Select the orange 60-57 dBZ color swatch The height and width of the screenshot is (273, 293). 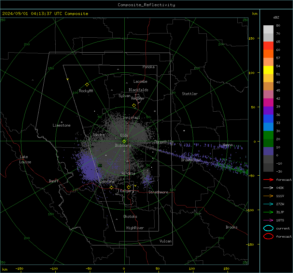click(268, 54)
